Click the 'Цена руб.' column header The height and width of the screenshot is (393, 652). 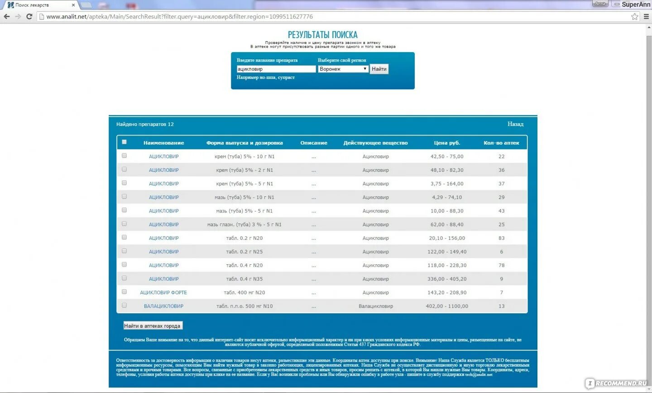447,143
